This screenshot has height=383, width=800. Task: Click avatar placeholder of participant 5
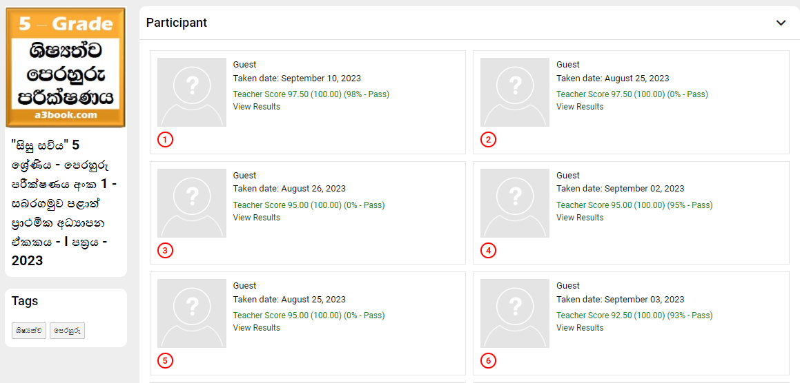192,313
